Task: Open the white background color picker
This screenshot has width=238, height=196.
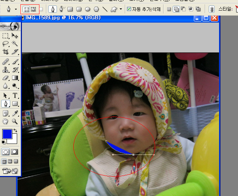Action: (x=15, y=141)
